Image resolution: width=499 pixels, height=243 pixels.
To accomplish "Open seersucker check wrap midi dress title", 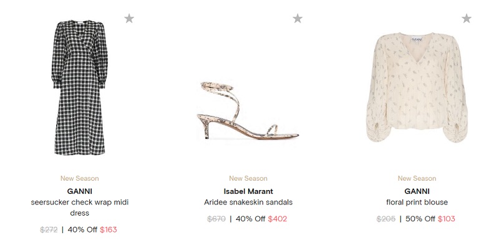I will point(80,207).
